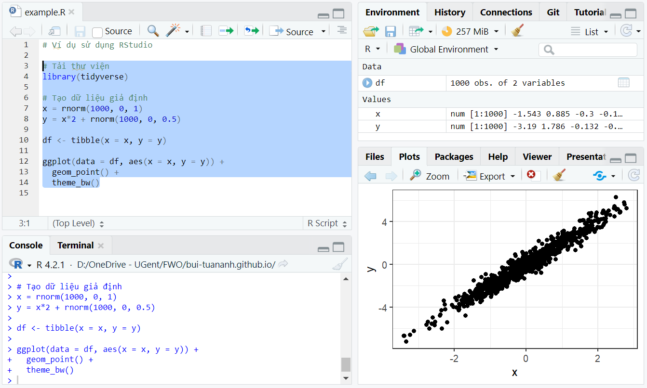Open the code tools magic wand
This screenshot has width=647, height=388.
pyautogui.click(x=173, y=31)
